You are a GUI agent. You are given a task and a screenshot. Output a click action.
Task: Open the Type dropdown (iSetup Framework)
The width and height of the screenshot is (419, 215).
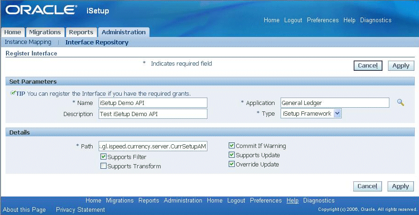[x=311, y=113]
